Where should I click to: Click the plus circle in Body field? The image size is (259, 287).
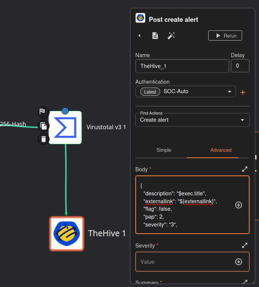point(238,205)
